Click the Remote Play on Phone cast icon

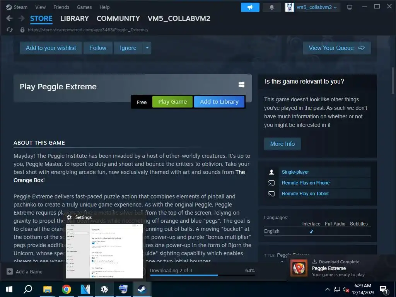point(271,183)
